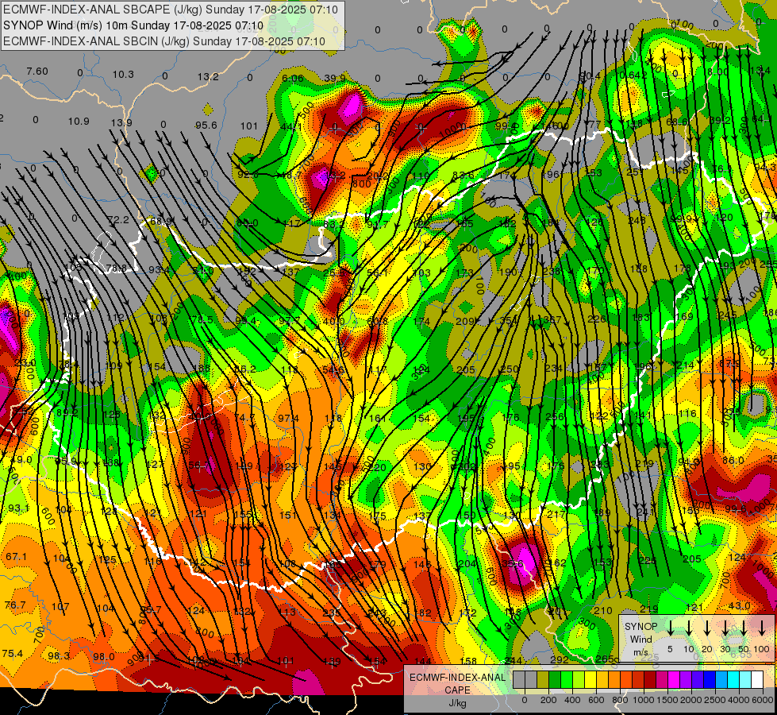Screen dimensions: 777x715
Task: Click the 20 m/s wind arrow in legend
Action: pyautogui.click(x=707, y=628)
